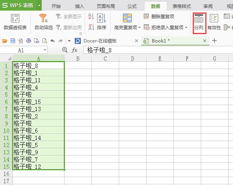Select column B header

(x=78, y=58)
